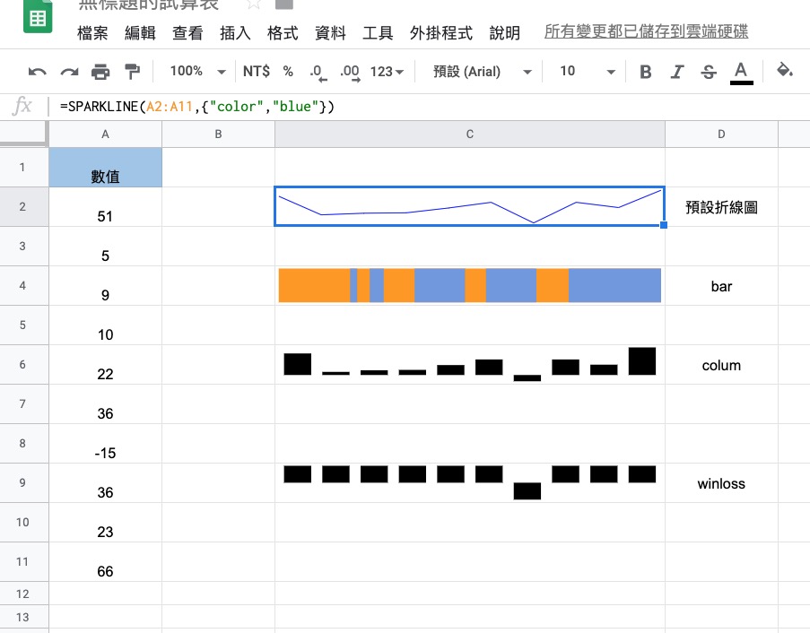Open the 工具 menu
This screenshot has height=633, width=810.
coord(378,33)
